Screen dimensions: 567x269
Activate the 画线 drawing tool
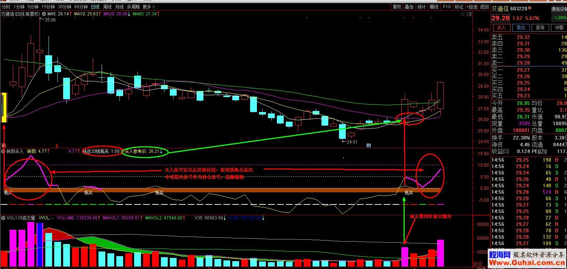coord(434,7)
